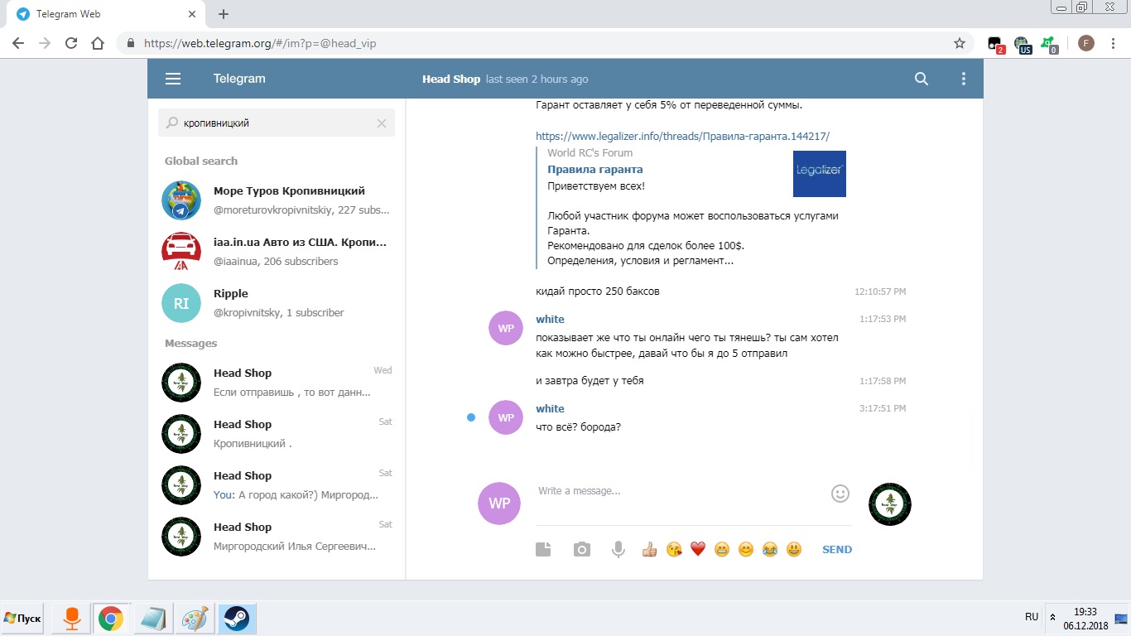Screen dimensions: 1131x636
Task: Open the microphone recorder taskbar app
Action: (71, 619)
